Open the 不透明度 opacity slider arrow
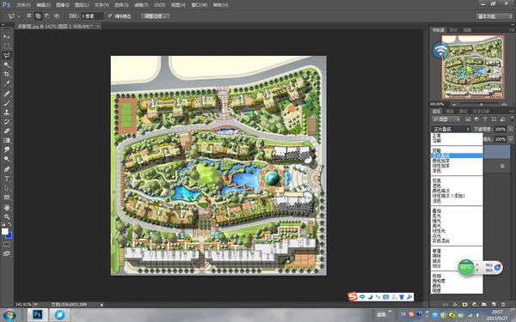516x322 pixels. [x=510, y=129]
